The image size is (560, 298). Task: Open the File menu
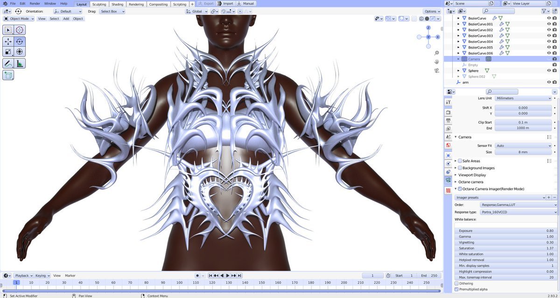point(13,3)
